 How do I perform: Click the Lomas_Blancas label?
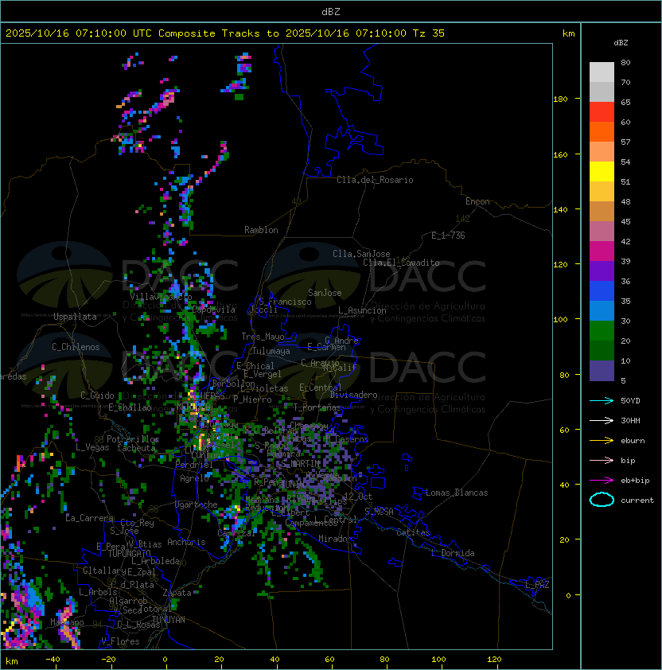(x=457, y=493)
